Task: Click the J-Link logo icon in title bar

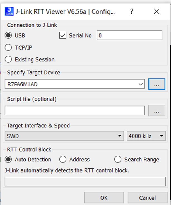Action: pos(9,12)
